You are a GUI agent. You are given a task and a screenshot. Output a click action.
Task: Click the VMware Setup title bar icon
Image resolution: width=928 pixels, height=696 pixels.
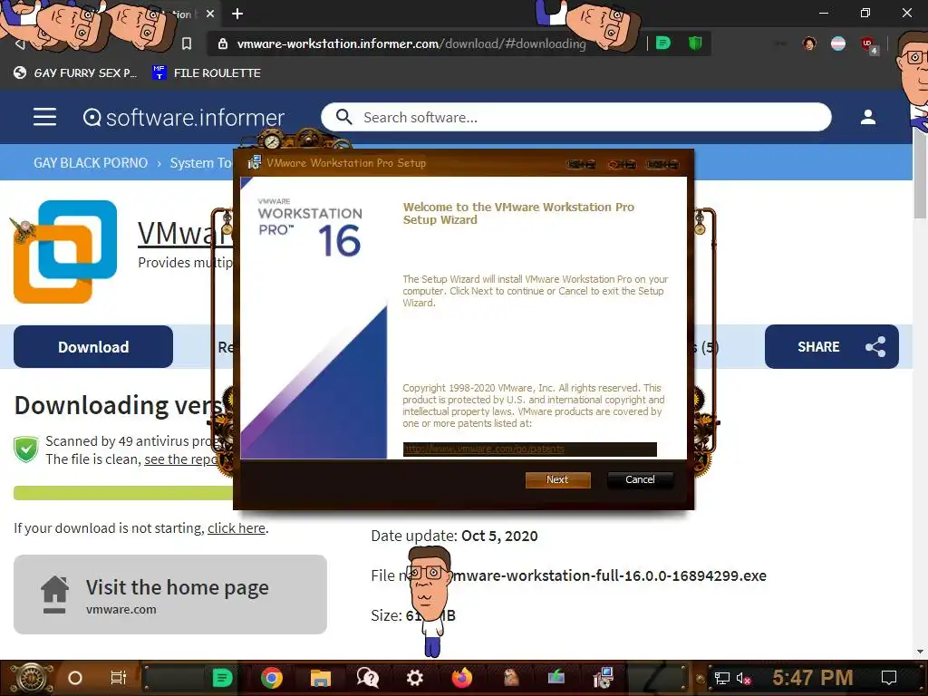255,163
